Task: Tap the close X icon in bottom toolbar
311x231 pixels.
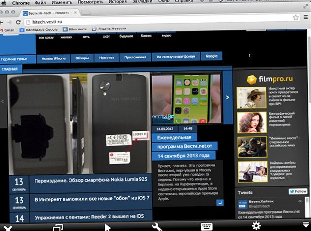Action: (7, 228)
